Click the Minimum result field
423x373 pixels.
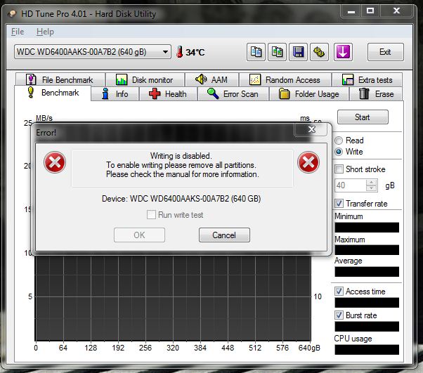click(367, 228)
